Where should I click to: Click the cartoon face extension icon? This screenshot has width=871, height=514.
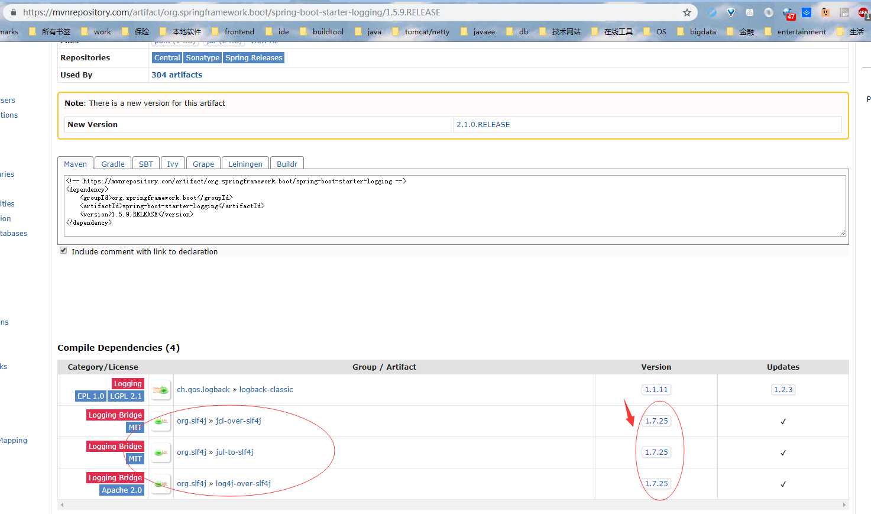(825, 12)
